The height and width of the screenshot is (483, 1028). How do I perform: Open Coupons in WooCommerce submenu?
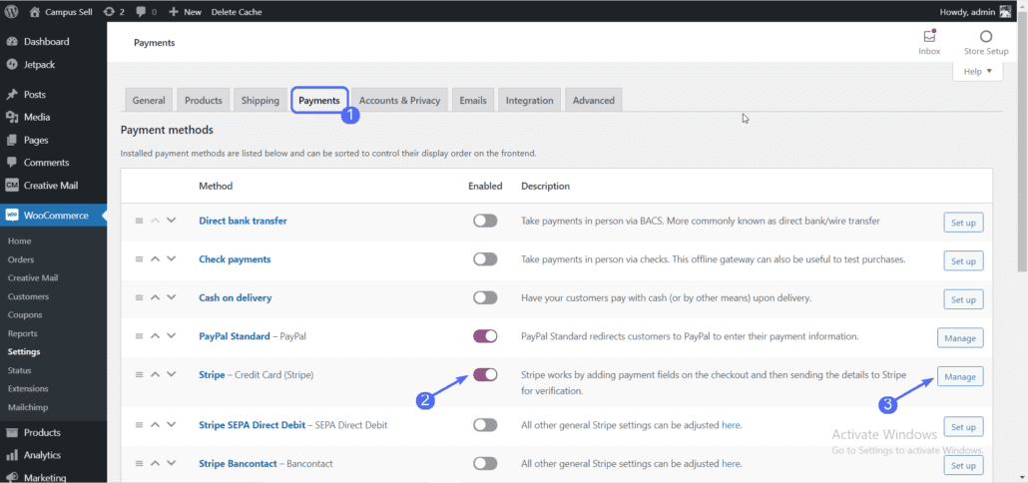(25, 314)
